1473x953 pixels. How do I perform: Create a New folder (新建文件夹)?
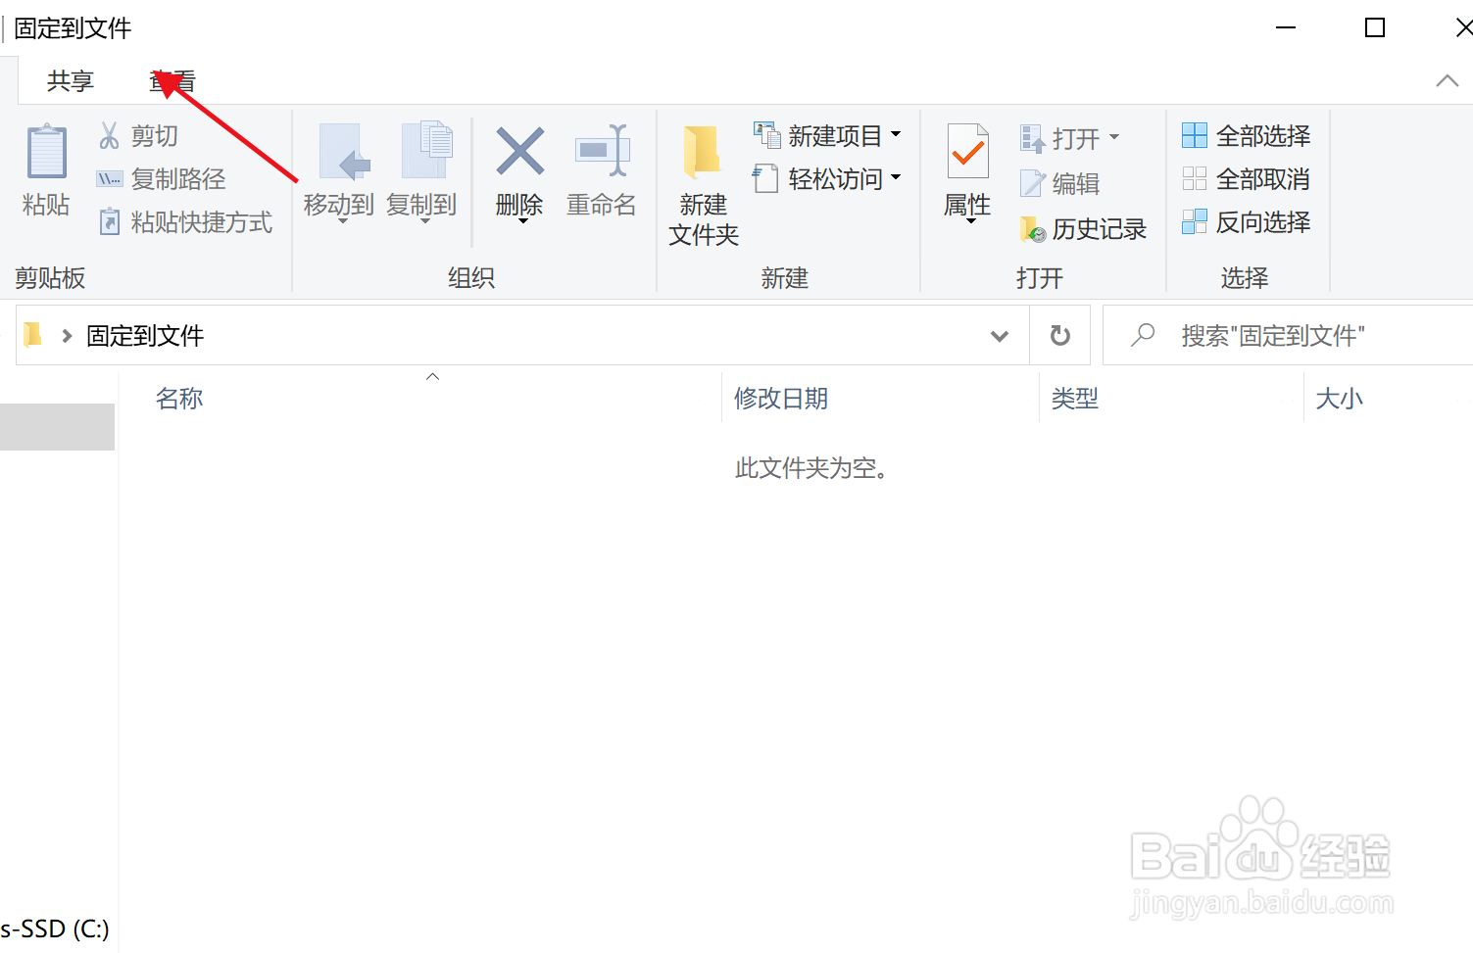pos(703,186)
